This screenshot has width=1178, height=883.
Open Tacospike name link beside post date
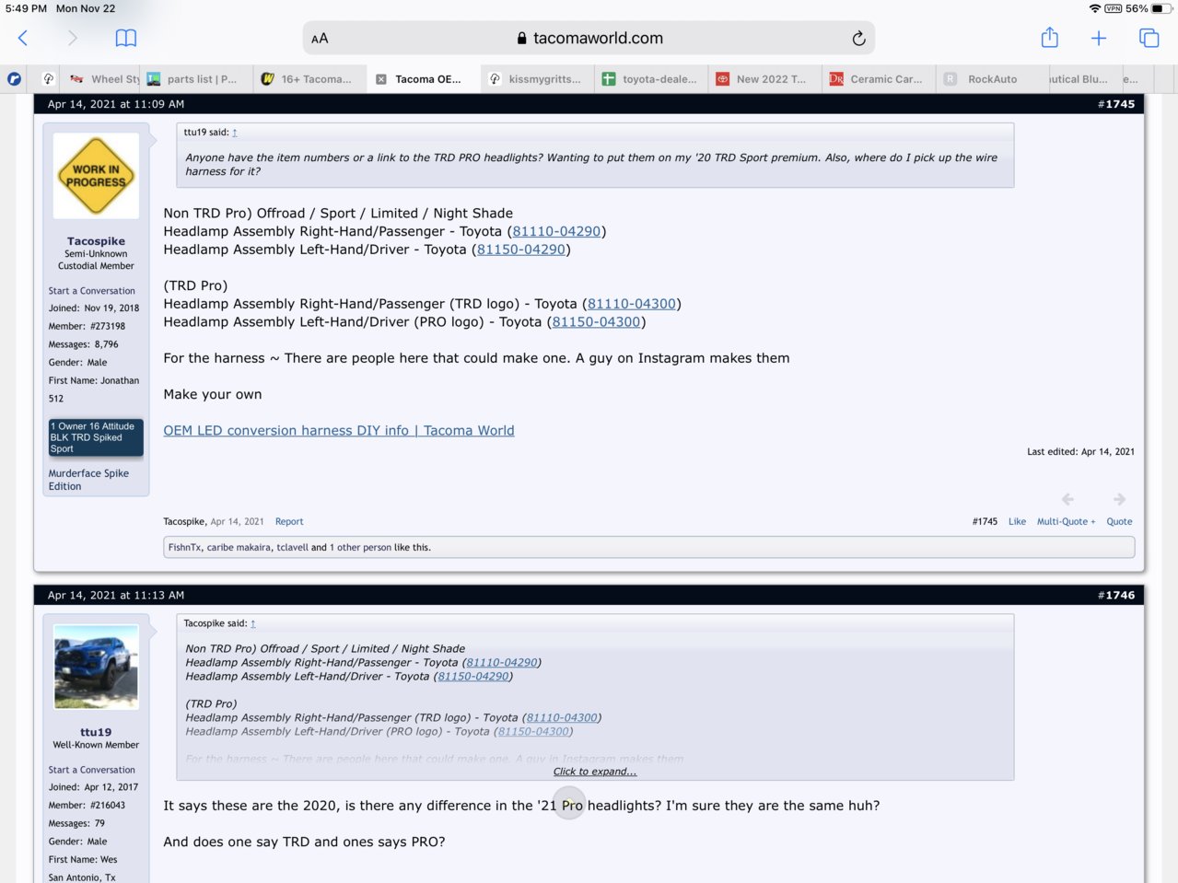(x=184, y=521)
